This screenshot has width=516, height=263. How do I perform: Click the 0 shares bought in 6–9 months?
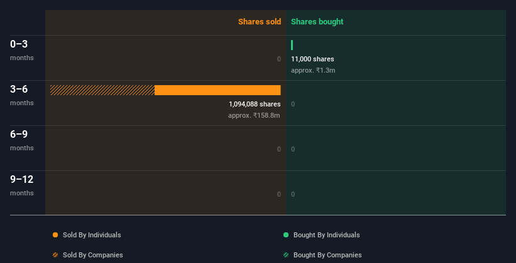pyautogui.click(x=293, y=149)
